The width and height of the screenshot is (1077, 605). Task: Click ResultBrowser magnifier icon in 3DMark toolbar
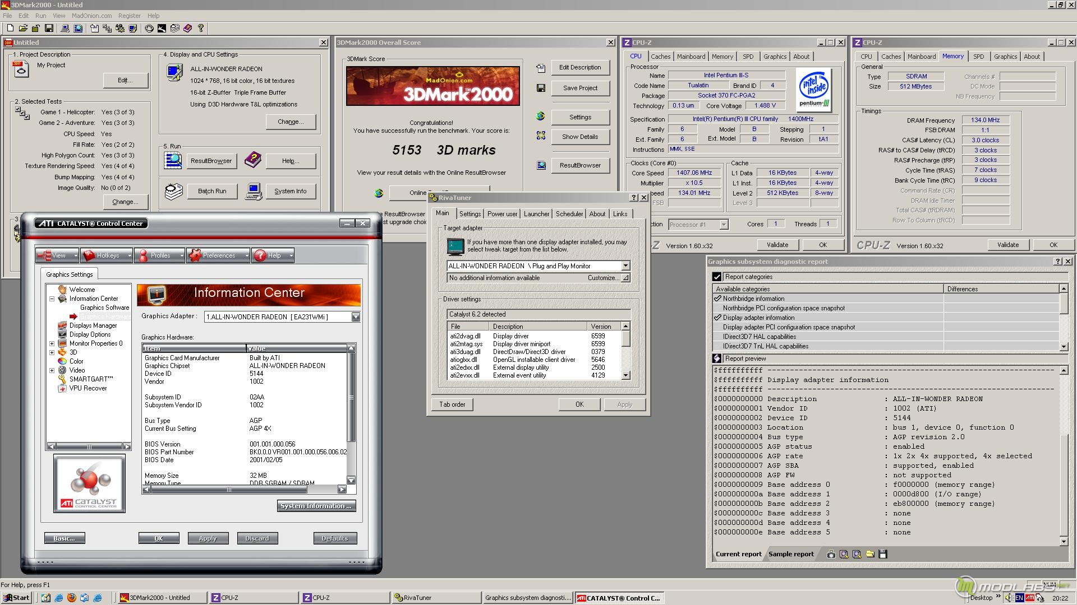pos(78,28)
